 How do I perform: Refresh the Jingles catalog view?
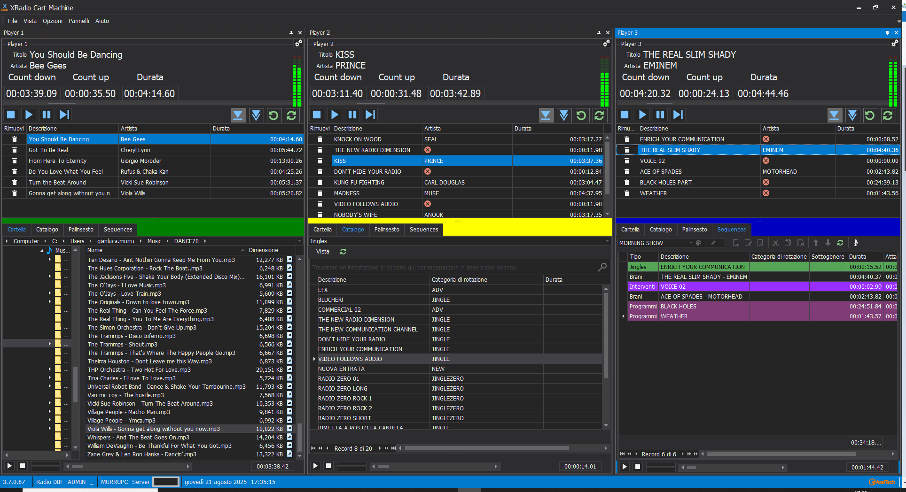pos(343,252)
